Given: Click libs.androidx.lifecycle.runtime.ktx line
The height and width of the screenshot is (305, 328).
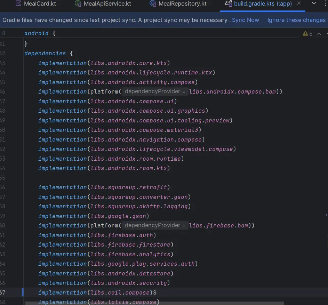Looking at the screenshot, I should pyautogui.click(x=127, y=72).
